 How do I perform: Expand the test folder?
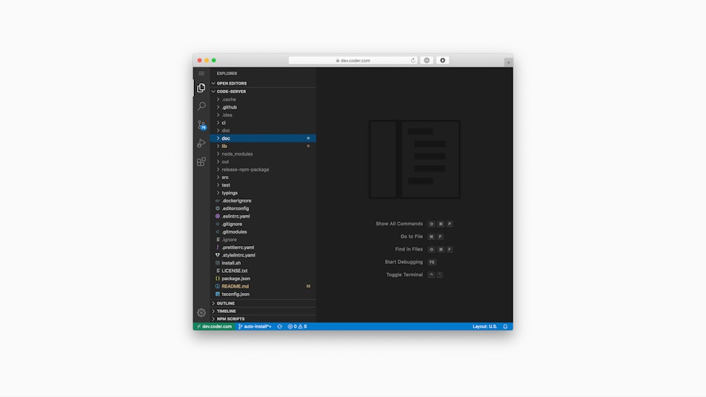263,185
